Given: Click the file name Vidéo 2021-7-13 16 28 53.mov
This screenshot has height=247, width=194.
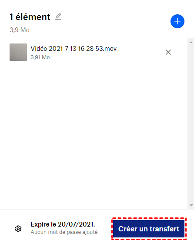Looking at the screenshot, I should pyautogui.click(x=74, y=49).
